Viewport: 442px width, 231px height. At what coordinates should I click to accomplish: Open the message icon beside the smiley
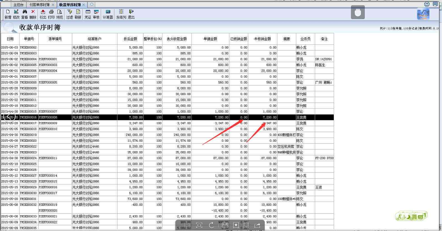435,4
